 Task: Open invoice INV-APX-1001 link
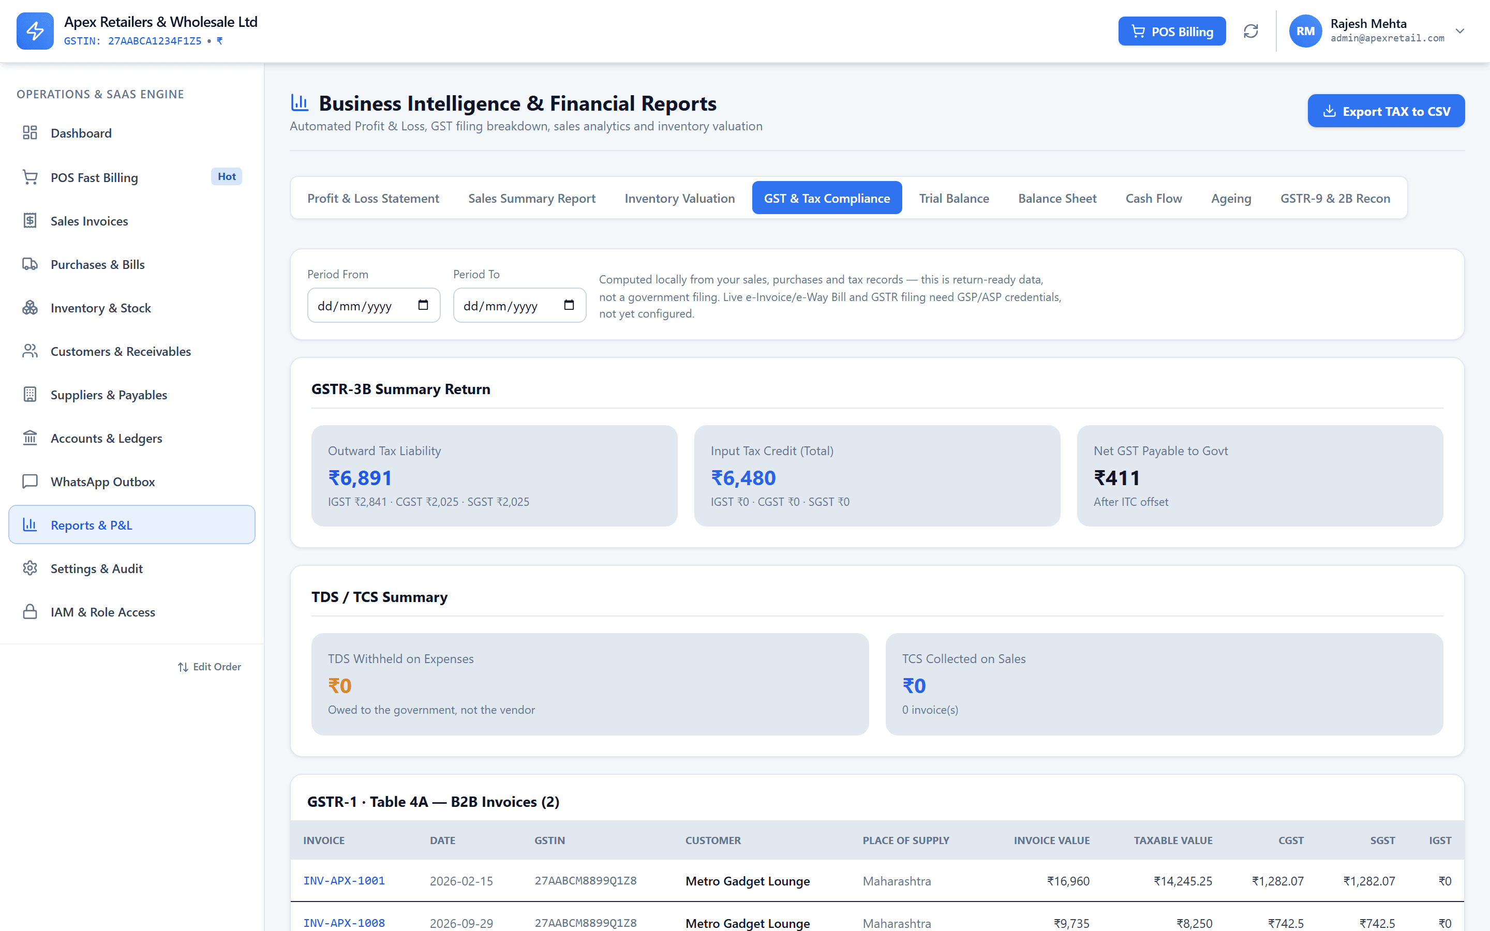[x=344, y=880]
